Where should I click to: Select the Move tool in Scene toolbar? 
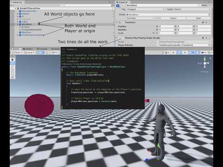13,63
